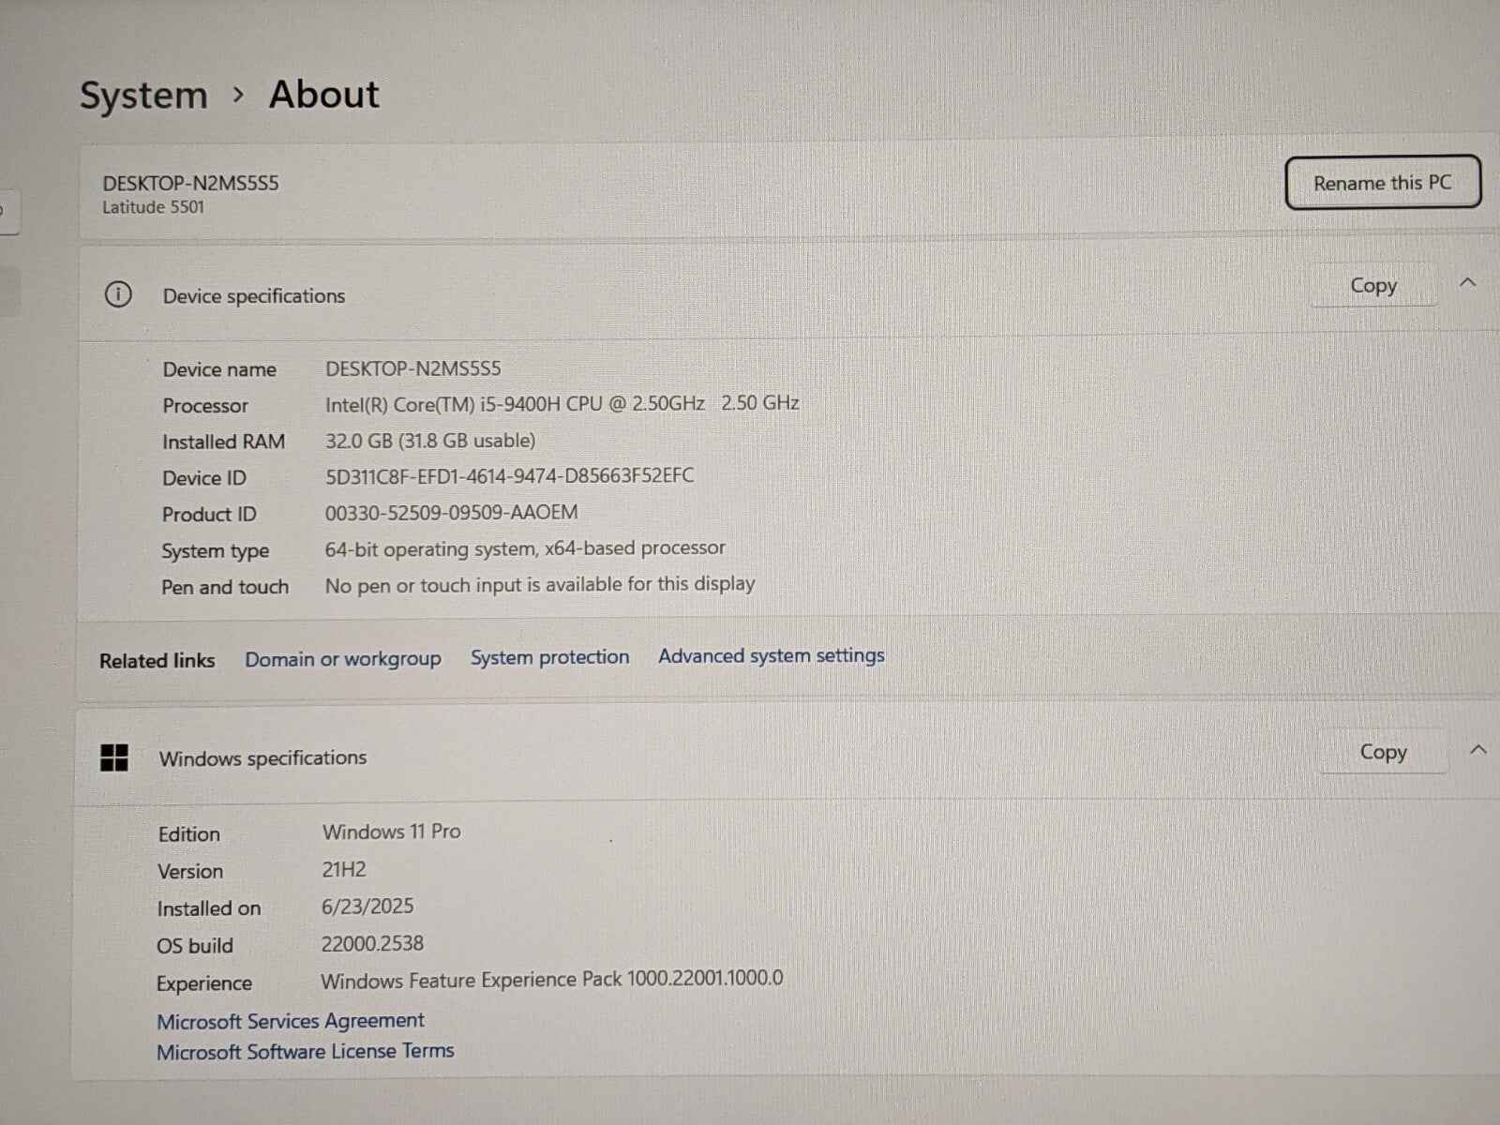The height and width of the screenshot is (1125, 1500).
Task: Copy the Device specifications
Action: (x=1373, y=285)
